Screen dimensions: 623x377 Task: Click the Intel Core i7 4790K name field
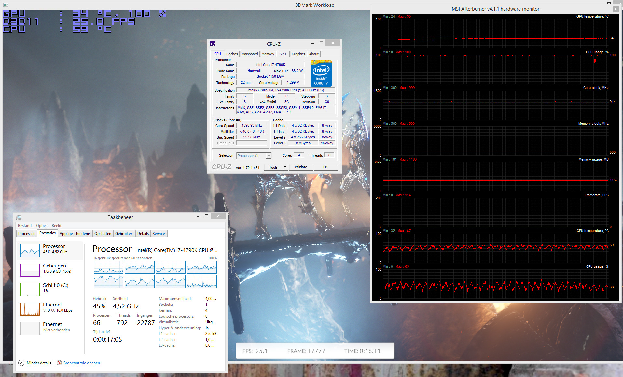click(x=270, y=65)
